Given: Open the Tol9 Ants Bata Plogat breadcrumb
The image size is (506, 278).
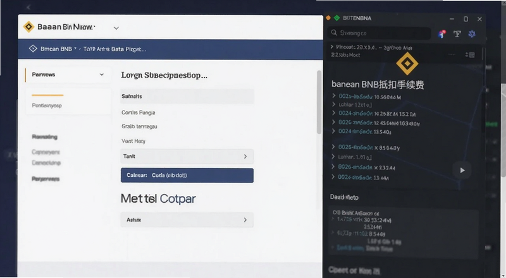Looking at the screenshot, I should 114,49.
